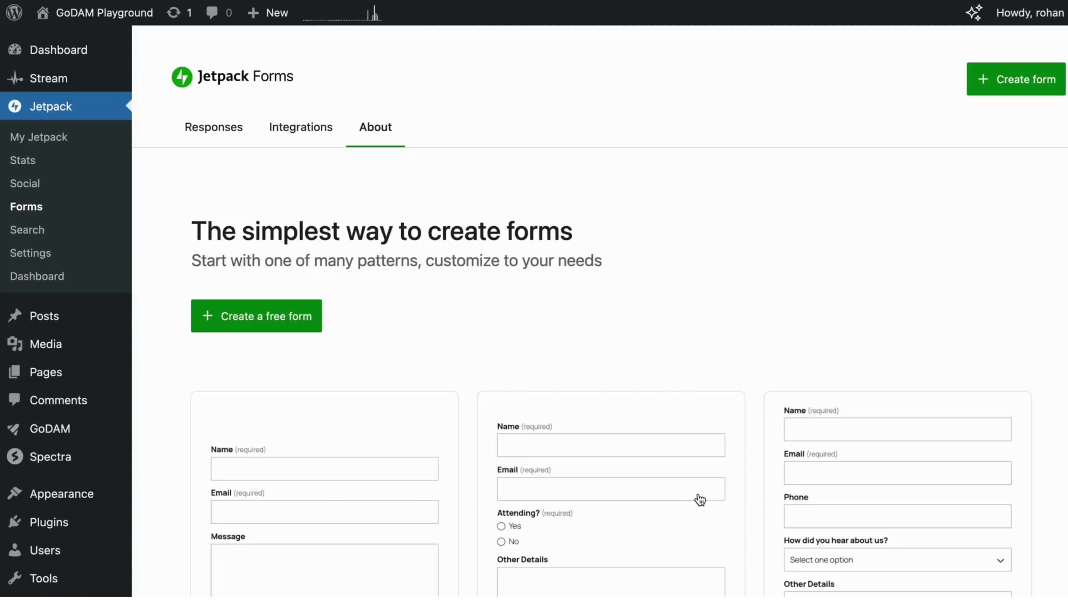1068x600 pixels.
Task: Click the Media library icon
Action: [14, 344]
